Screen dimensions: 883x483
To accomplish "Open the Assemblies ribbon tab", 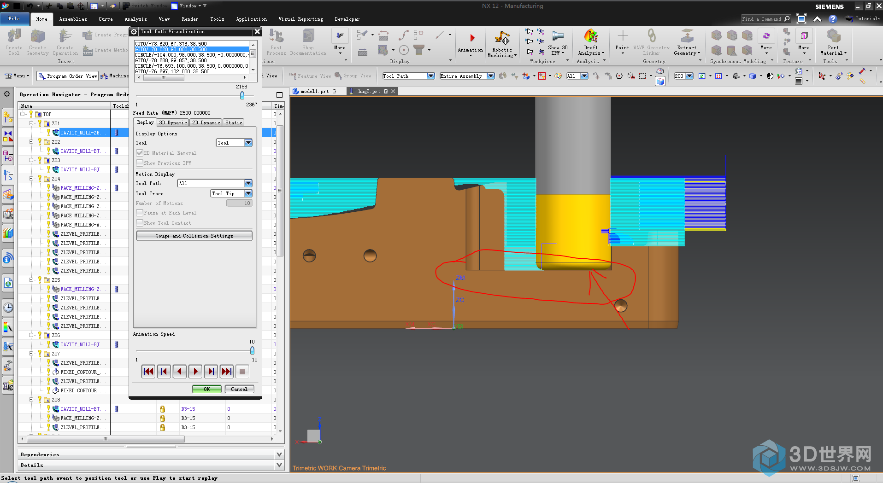I will (x=73, y=19).
